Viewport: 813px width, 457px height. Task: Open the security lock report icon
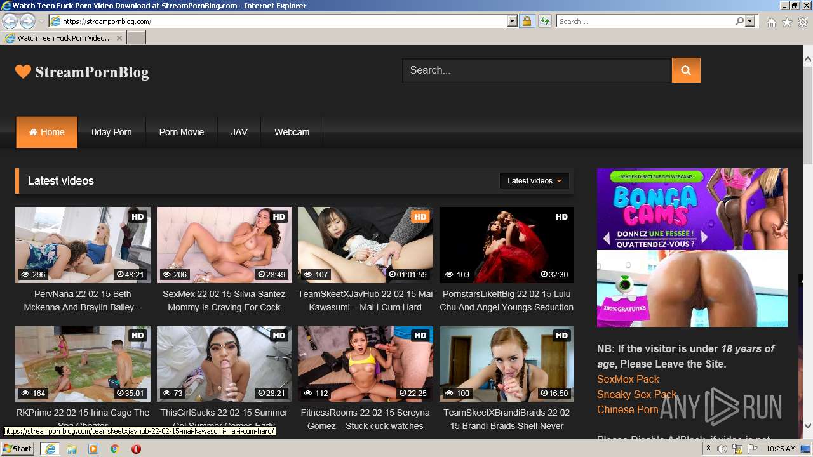(x=527, y=21)
